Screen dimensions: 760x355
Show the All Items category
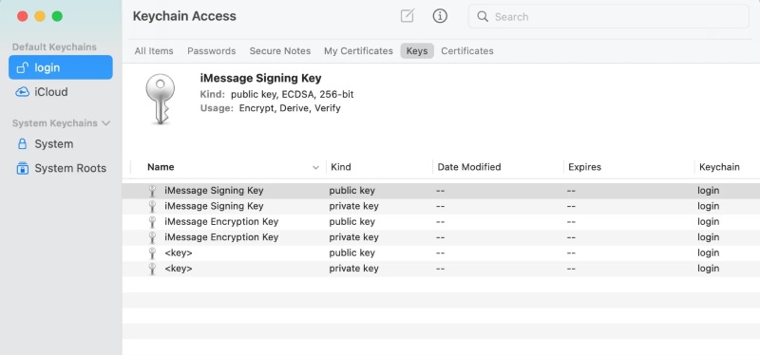(154, 51)
